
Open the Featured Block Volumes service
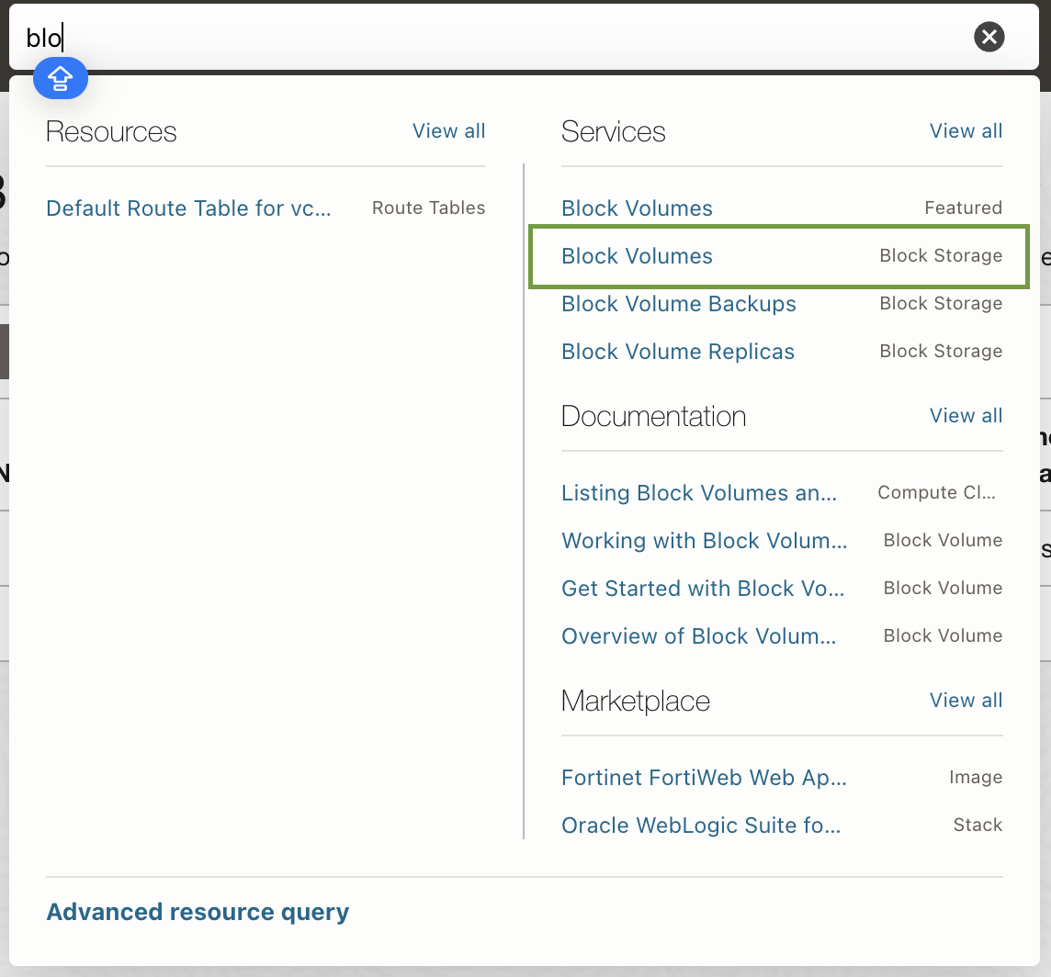pos(637,208)
